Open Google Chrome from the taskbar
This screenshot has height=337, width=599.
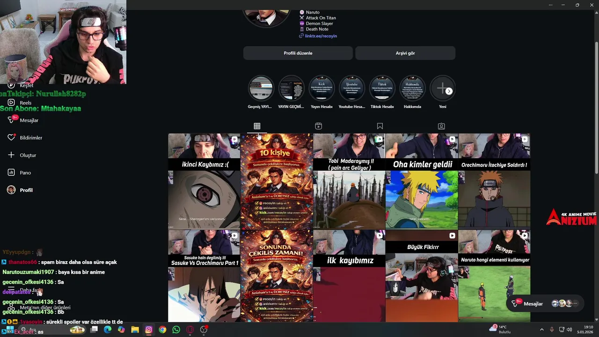(162, 330)
